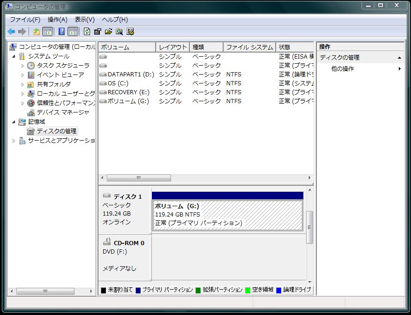Click the open folder toolbar icon

108,32
